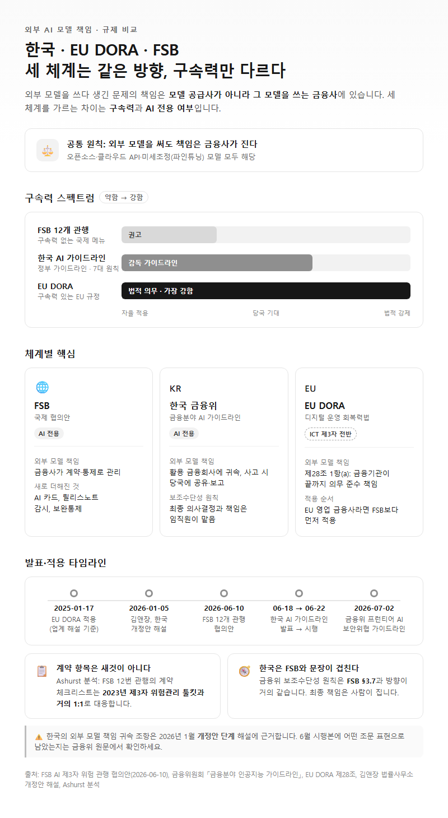Click the KR country code label
The image size is (448, 818).
click(x=175, y=389)
